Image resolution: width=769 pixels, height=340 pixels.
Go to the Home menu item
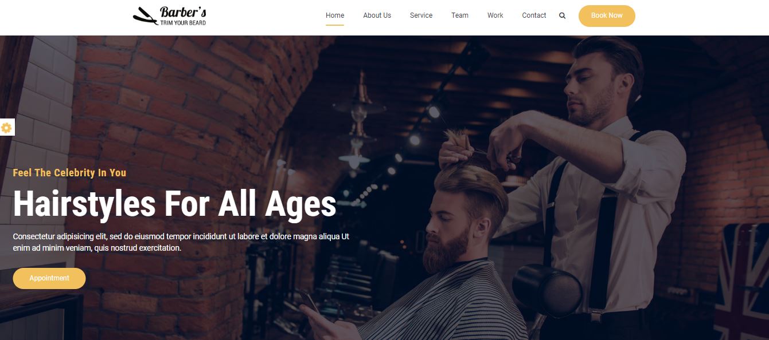(x=335, y=15)
